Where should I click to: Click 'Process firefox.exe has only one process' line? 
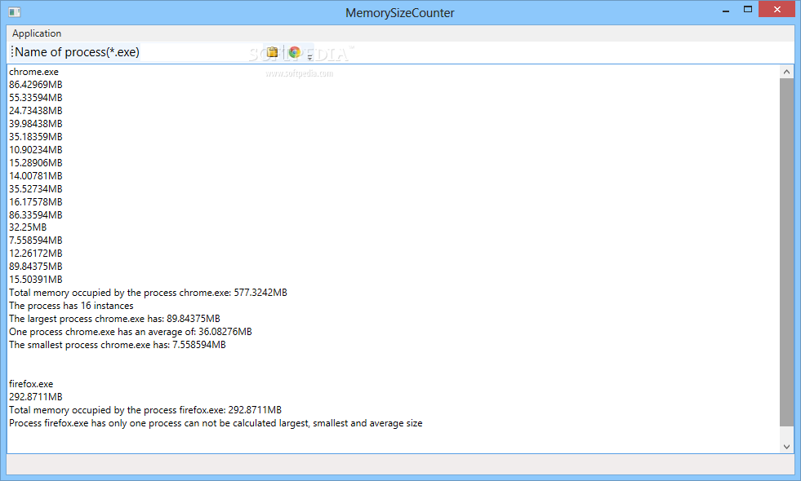[x=216, y=423]
